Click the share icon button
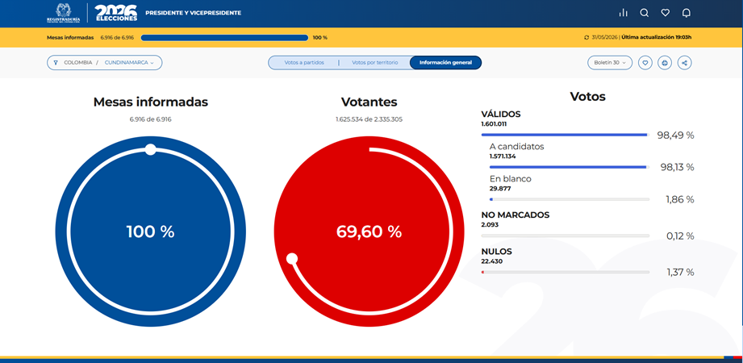Screen dimensions: 743x363 click(684, 63)
